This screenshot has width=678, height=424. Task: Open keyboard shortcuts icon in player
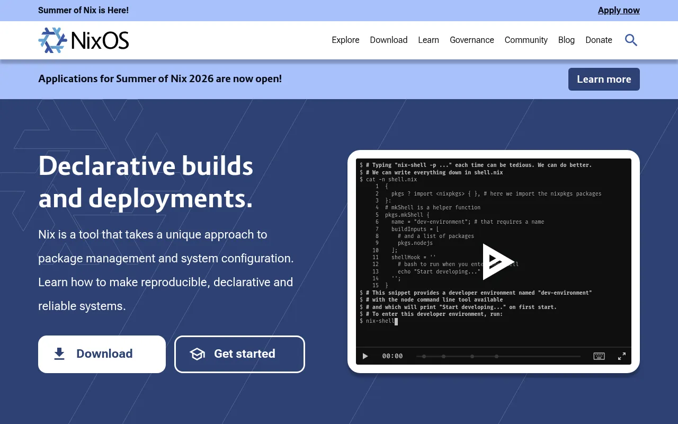tap(599, 356)
